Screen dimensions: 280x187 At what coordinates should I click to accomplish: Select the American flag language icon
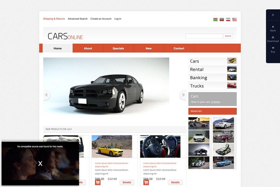pos(235,19)
